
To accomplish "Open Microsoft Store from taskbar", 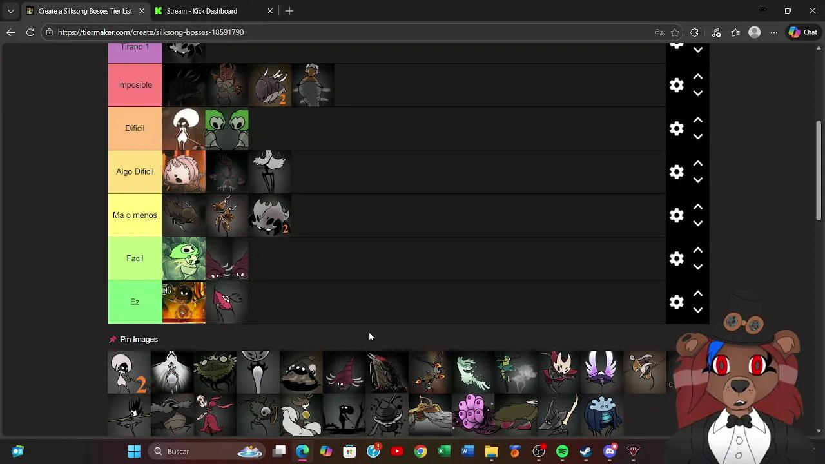I will click(349, 451).
